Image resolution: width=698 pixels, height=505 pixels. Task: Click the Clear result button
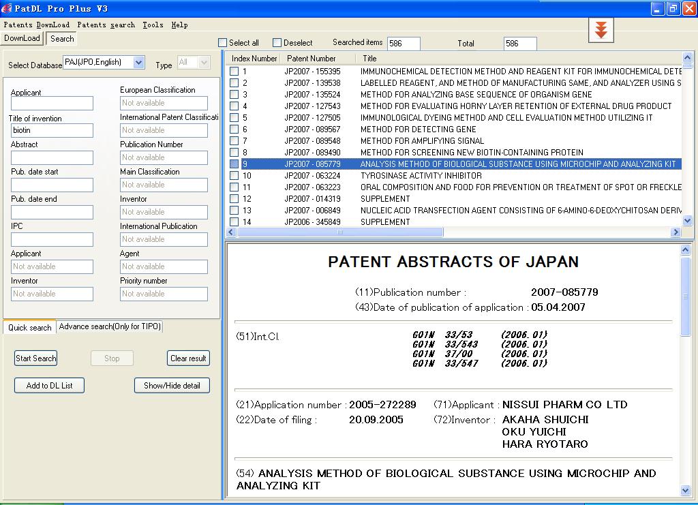[187, 358]
